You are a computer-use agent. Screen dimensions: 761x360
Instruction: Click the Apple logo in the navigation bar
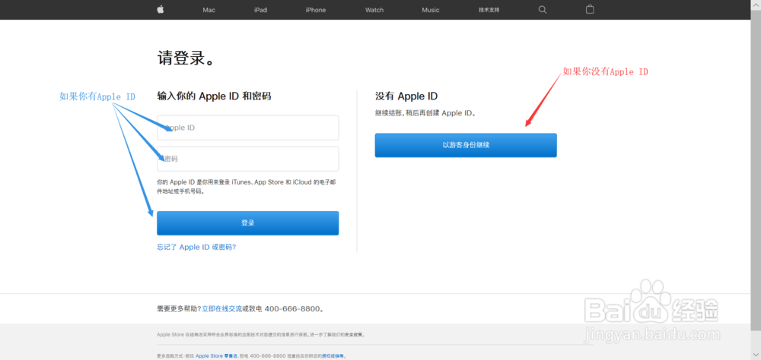[x=161, y=10]
